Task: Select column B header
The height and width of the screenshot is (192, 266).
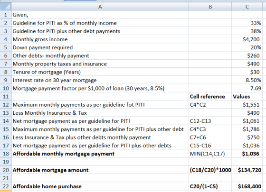Action: [210, 7]
